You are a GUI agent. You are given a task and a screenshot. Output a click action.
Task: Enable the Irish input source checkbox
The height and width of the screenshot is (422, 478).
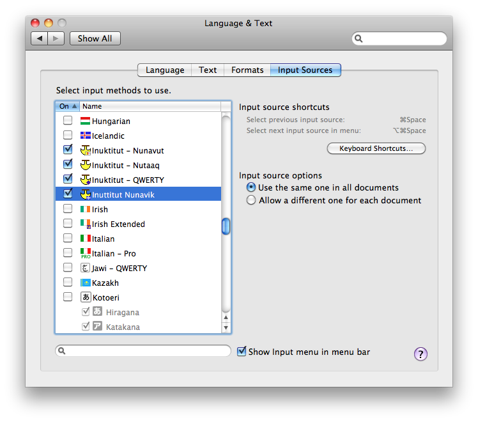click(x=67, y=209)
